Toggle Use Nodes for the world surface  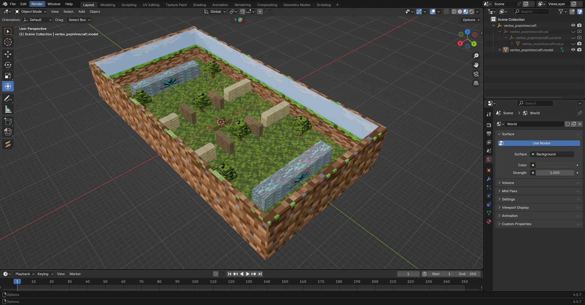(539, 143)
